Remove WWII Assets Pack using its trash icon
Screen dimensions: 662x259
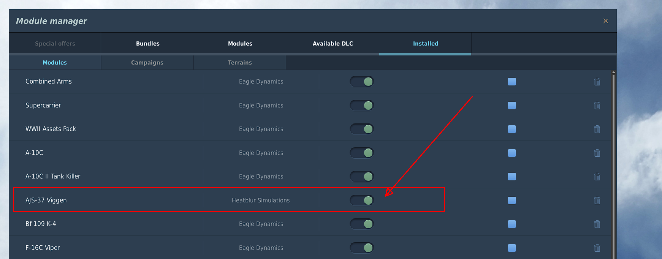597,129
